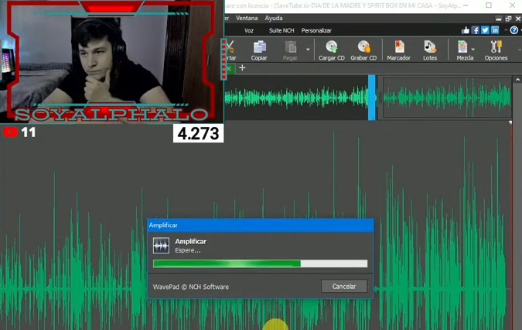Click the "Espere..." status text
The height and width of the screenshot is (330, 522).
(x=188, y=250)
